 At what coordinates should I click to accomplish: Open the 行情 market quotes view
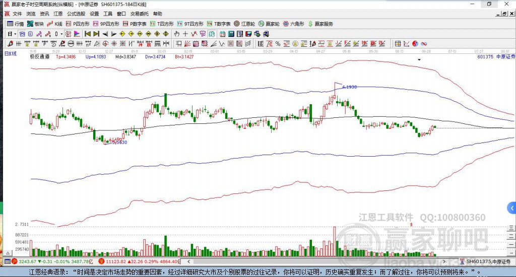click(x=15, y=24)
